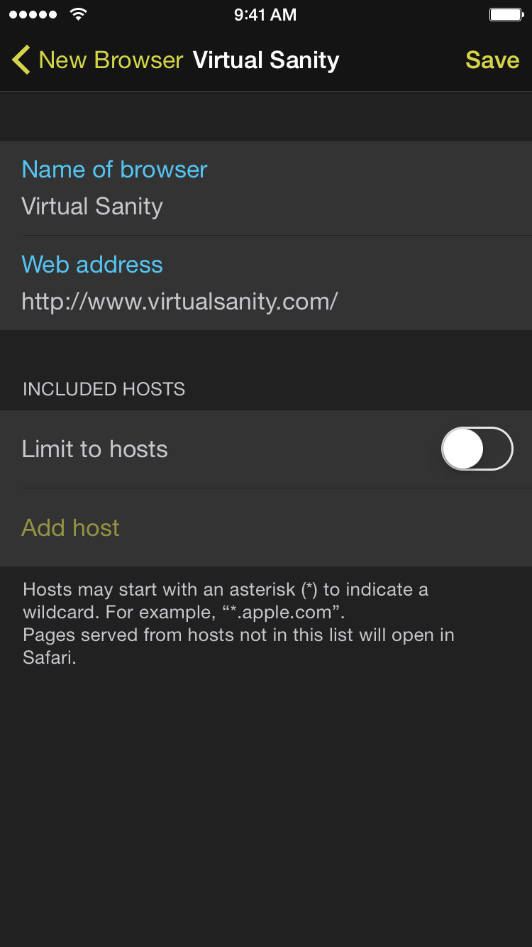
Task: Add host to the included list
Action: (x=70, y=527)
